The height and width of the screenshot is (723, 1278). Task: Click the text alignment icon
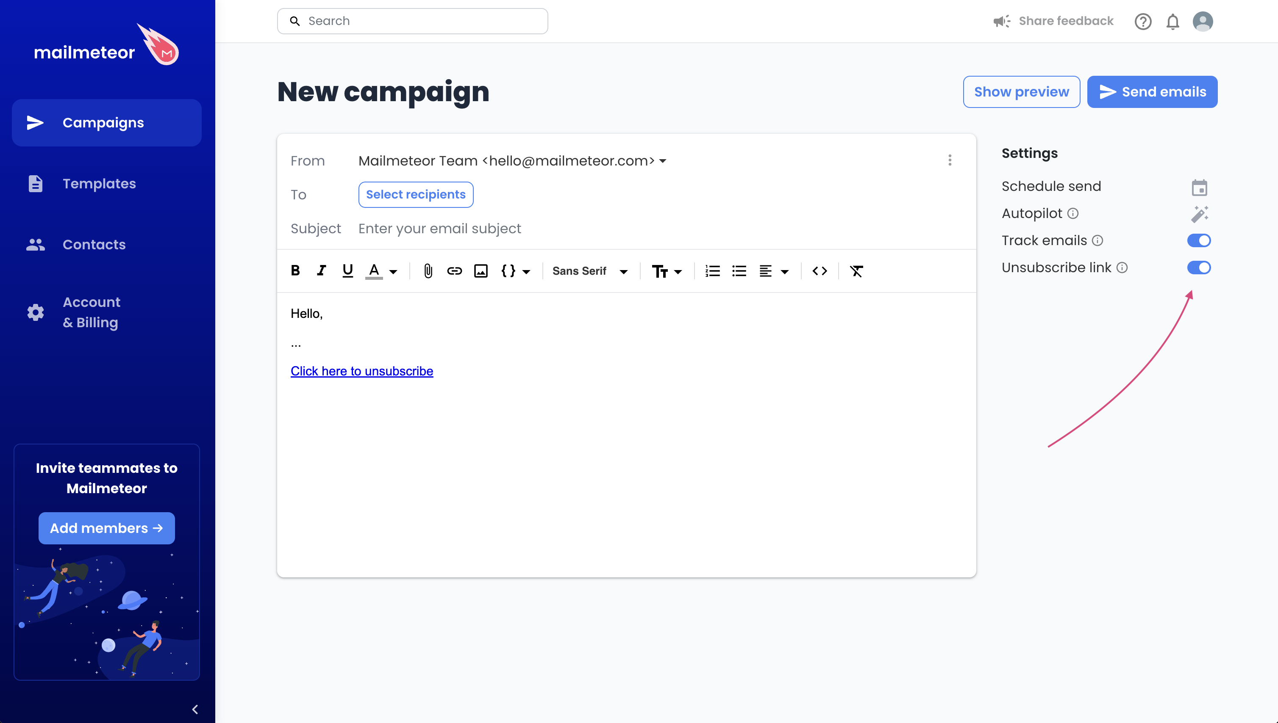pos(766,271)
